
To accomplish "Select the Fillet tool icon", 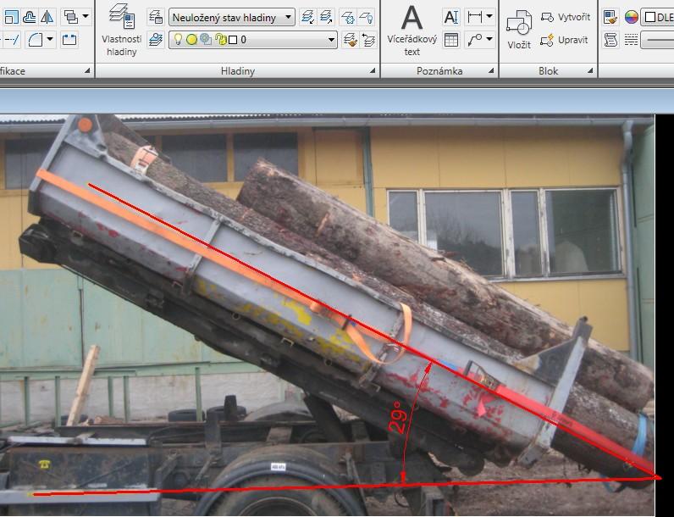I will tap(36, 40).
